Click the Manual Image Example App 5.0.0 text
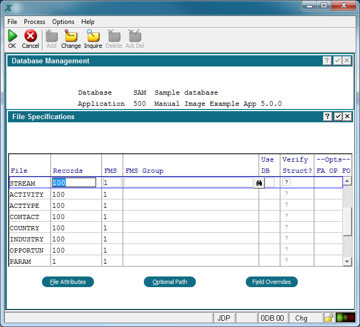The image size is (360, 327). 218,104
